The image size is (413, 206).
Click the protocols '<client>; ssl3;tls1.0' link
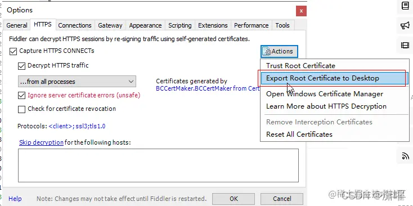(x=77, y=126)
